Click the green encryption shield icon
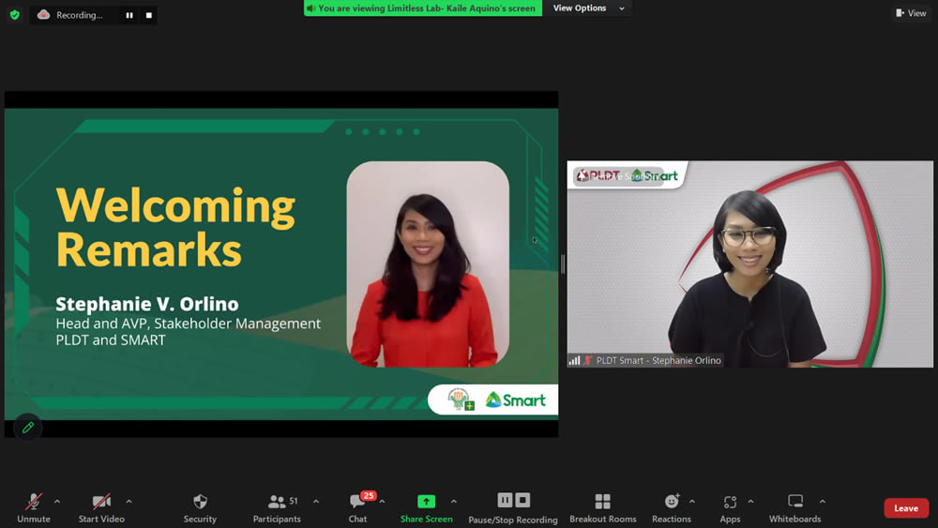 (15, 15)
